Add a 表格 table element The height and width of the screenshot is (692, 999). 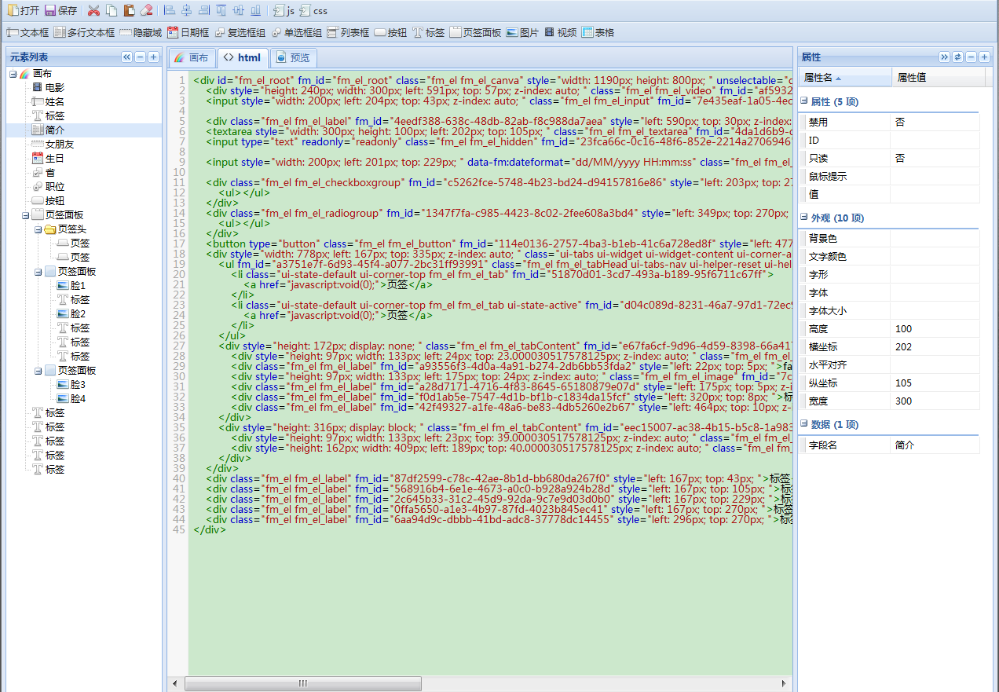pyautogui.click(x=598, y=32)
